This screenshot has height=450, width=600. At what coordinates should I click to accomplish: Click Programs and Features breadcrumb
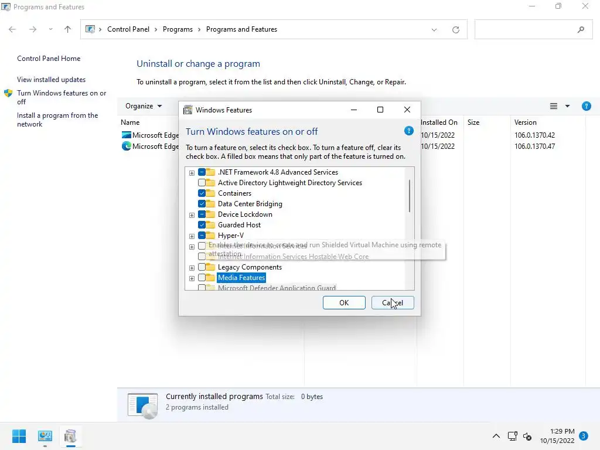[x=241, y=29]
